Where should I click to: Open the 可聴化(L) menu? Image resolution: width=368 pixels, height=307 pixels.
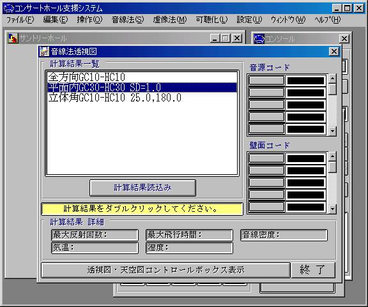[x=212, y=20]
